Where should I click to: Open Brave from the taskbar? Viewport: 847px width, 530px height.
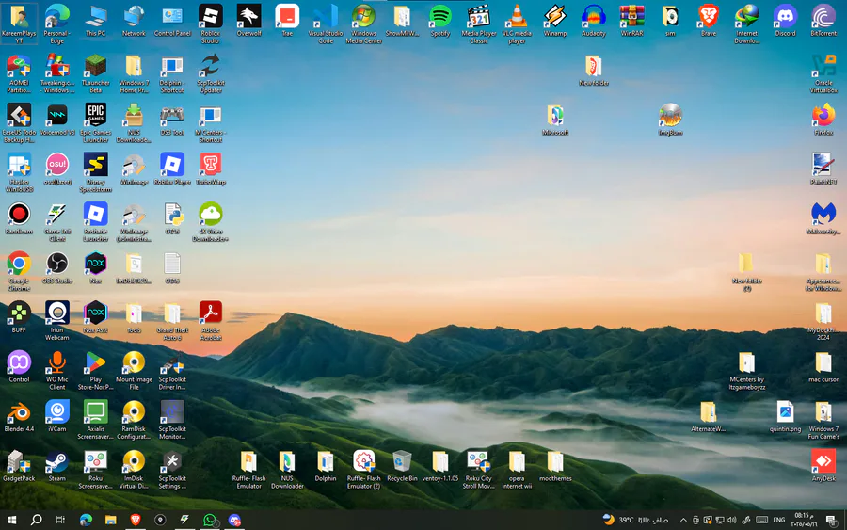click(x=136, y=520)
